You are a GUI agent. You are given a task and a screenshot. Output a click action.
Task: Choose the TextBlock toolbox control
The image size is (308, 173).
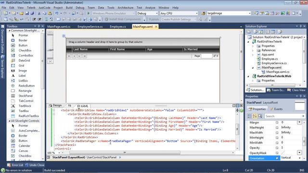pyautogui.click(x=25, y=106)
